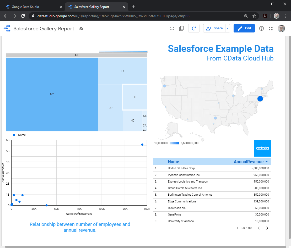The height and width of the screenshot is (248, 291).
Task: Click the treemap color gradient slider
Action: click(123, 52)
